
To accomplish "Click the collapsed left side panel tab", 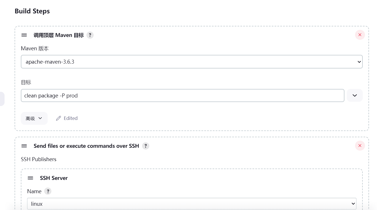I will 2,99.
